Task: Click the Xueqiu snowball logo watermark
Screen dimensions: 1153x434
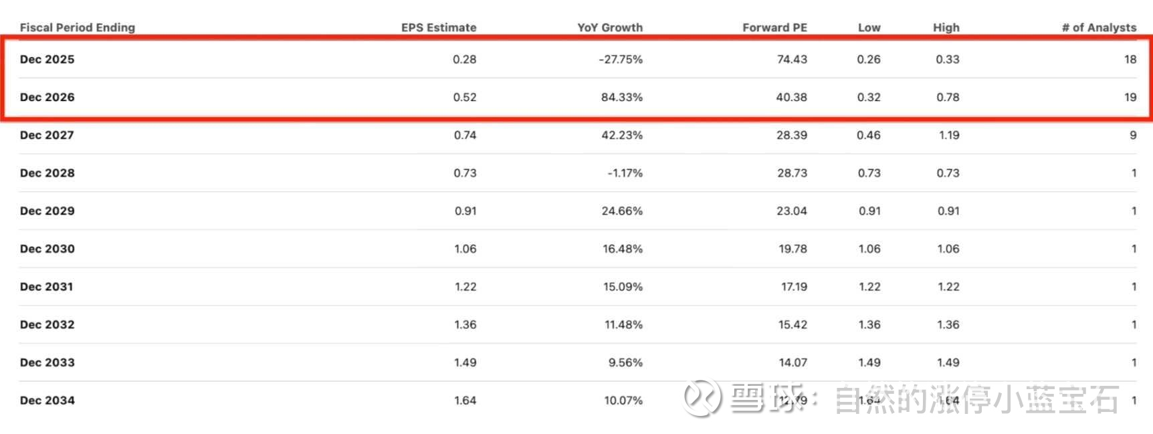Action: click(x=702, y=398)
